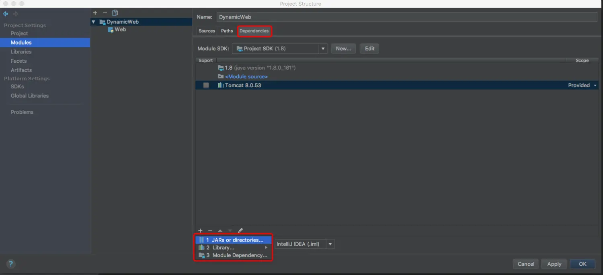This screenshot has width=603, height=275.
Task: Open the <Module source> entry
Action: pyautogui.click(x=246, y=76)
